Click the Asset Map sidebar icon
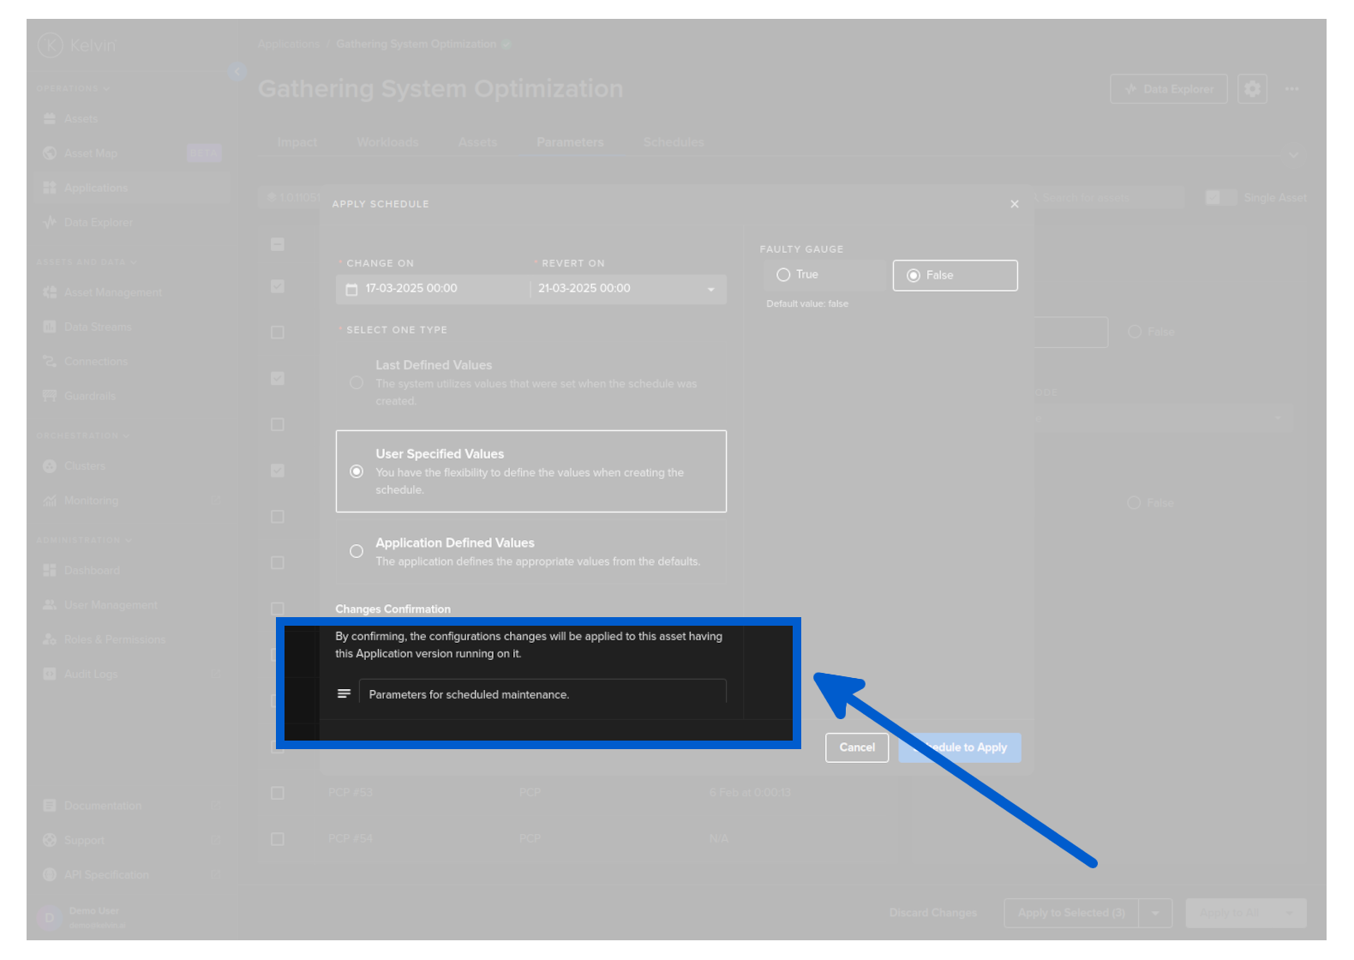Screen dimensions: 1354x960 point(50,153)
